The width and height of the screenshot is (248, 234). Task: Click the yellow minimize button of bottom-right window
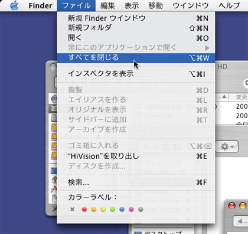click(243, 206)
